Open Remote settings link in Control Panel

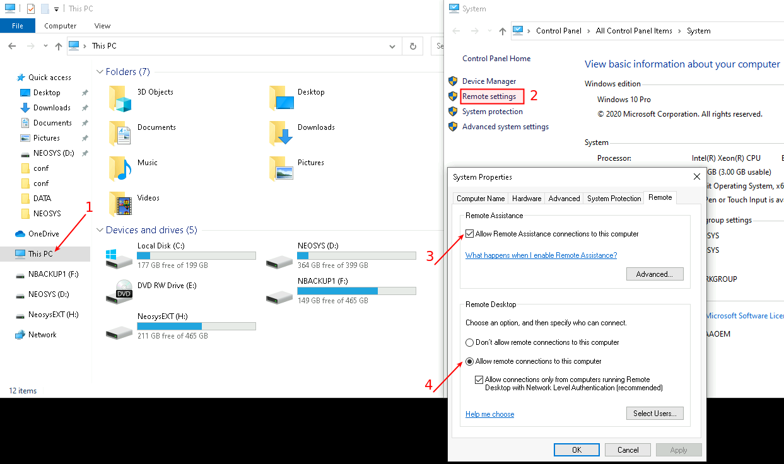pos(489,96)
